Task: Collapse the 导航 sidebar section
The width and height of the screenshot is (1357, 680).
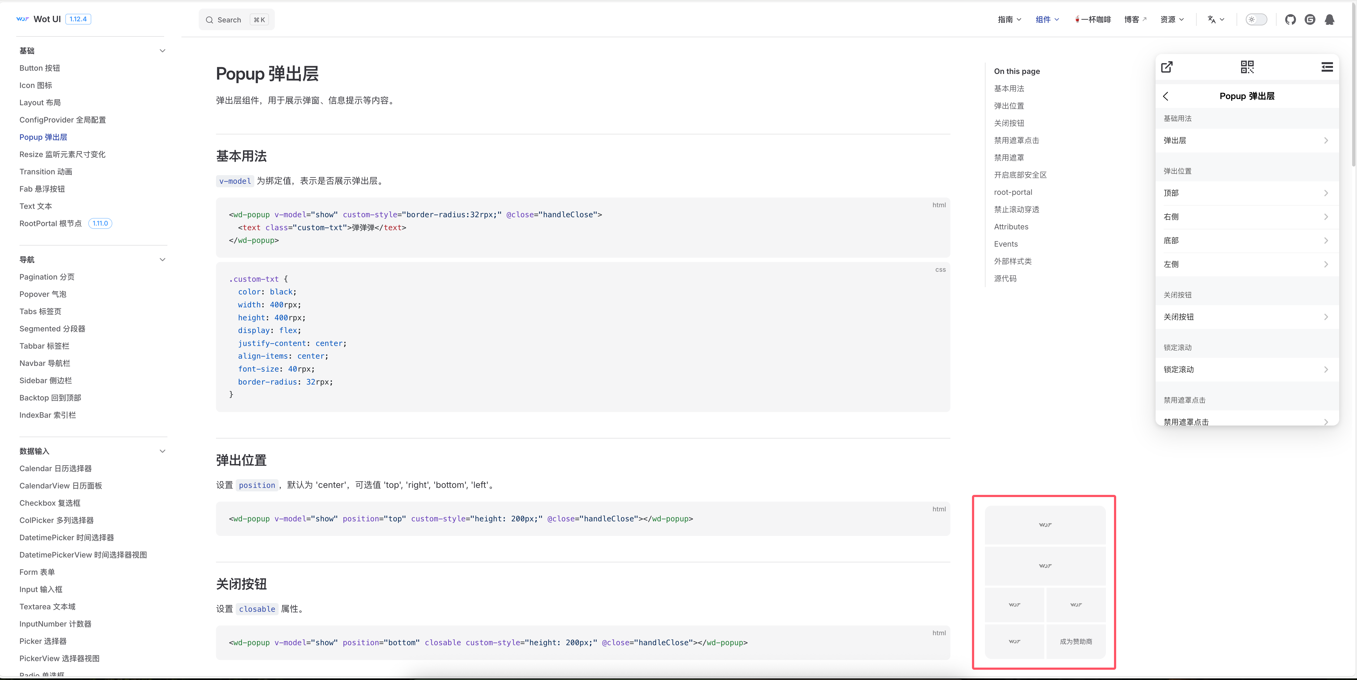Action: pyautogui.click(x=162, y=260)
